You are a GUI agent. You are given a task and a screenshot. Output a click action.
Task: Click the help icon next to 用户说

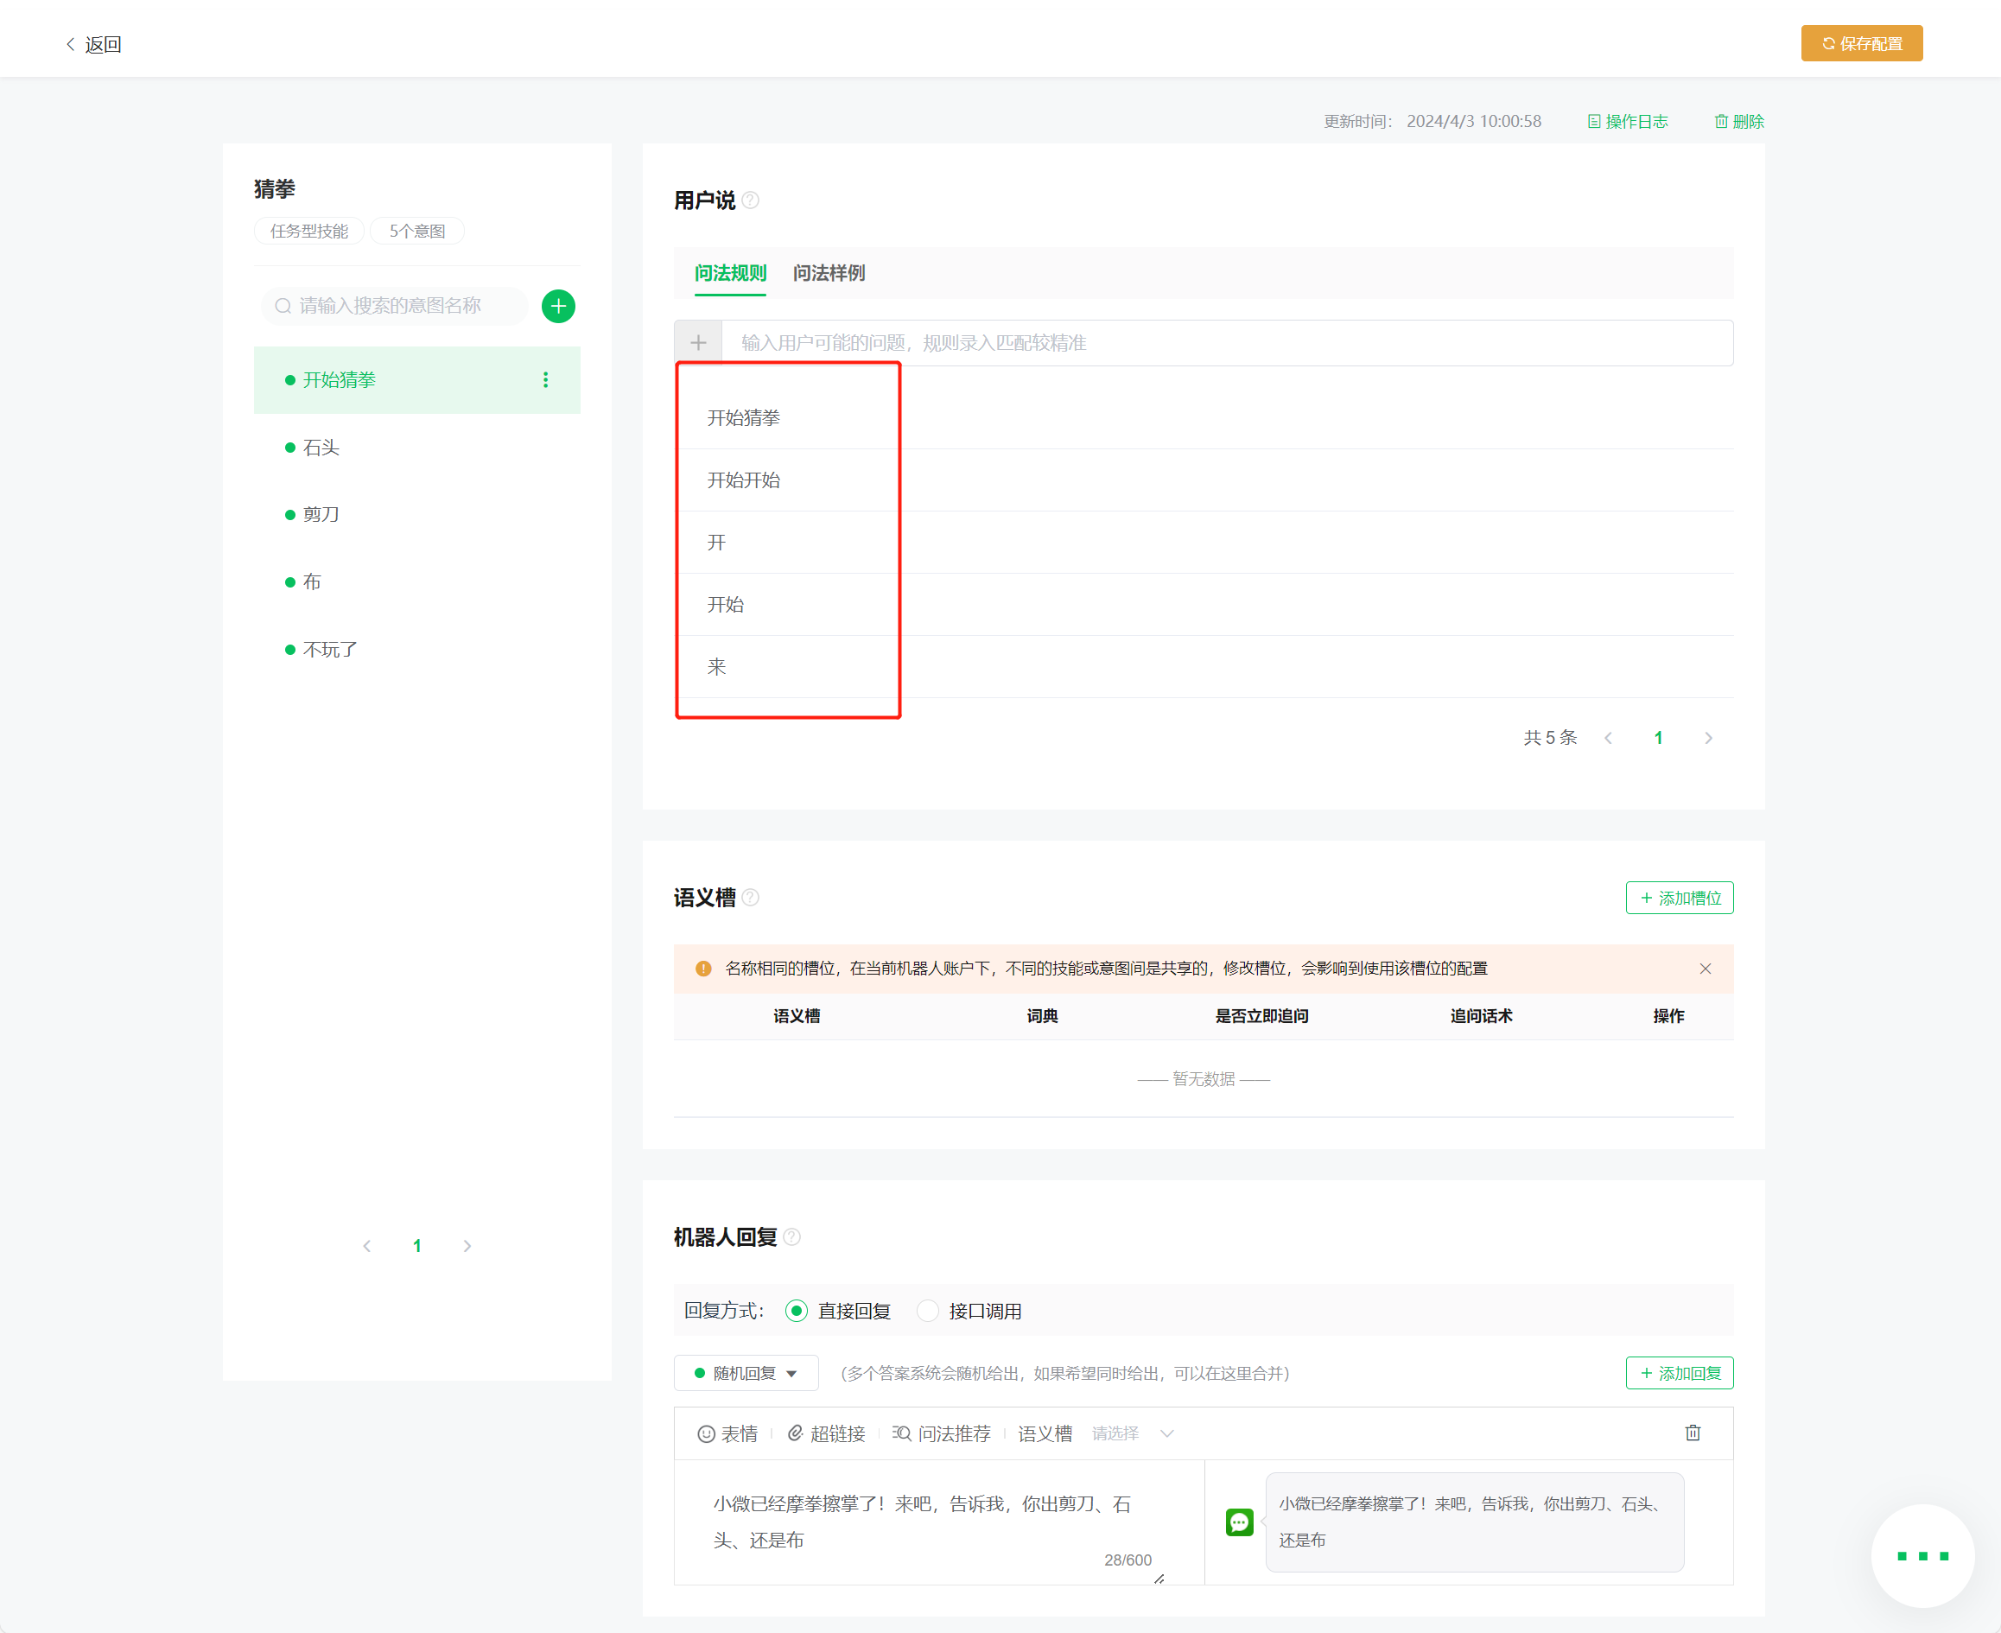[x=751, y=200]
